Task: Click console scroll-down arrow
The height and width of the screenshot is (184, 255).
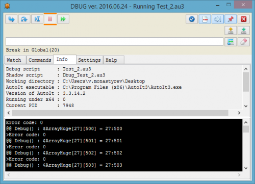Action: point(246,168)
